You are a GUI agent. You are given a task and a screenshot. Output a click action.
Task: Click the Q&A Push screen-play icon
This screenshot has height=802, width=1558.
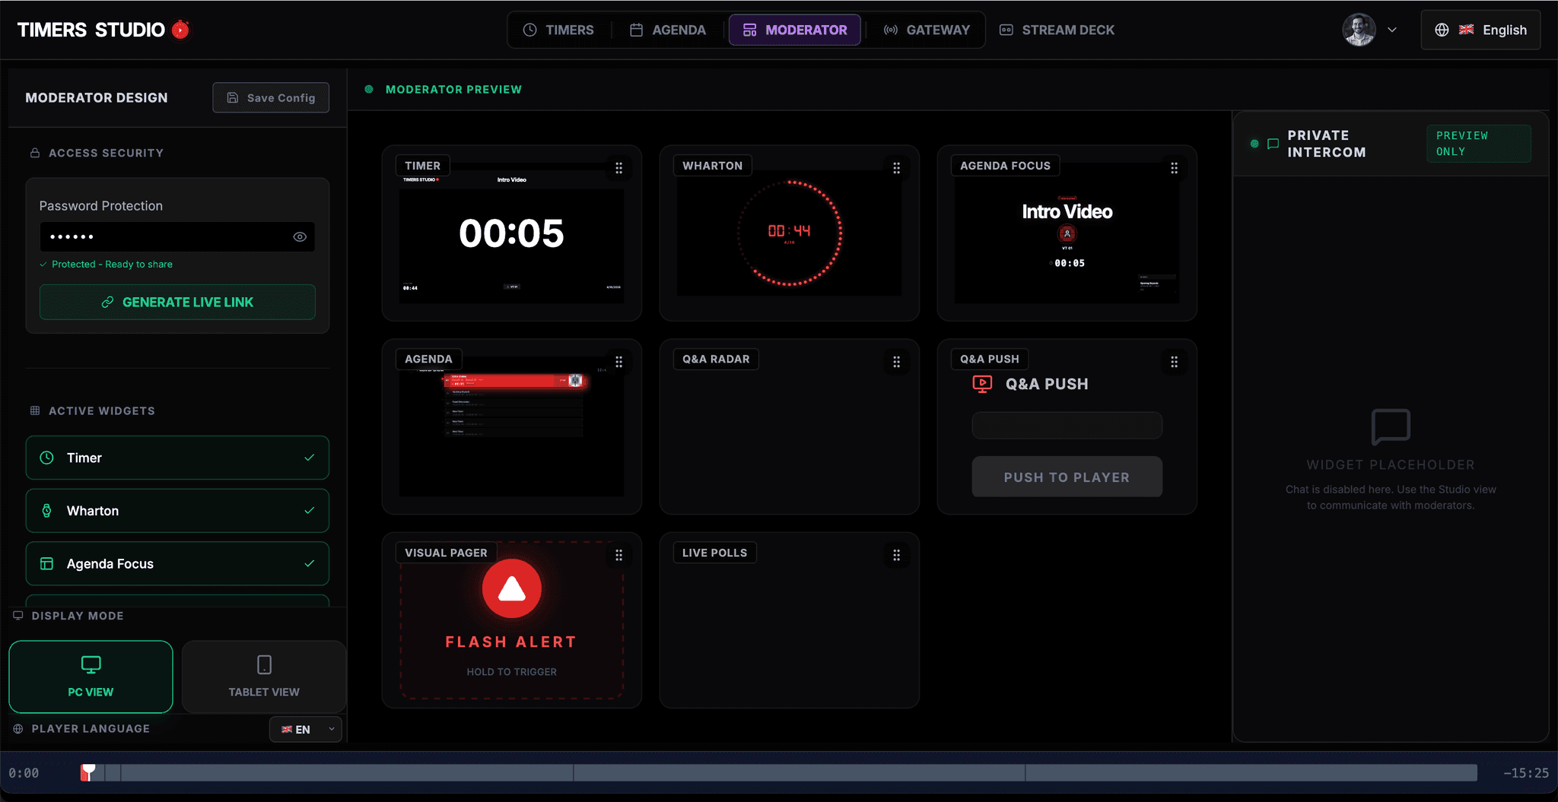coord(982,384)
